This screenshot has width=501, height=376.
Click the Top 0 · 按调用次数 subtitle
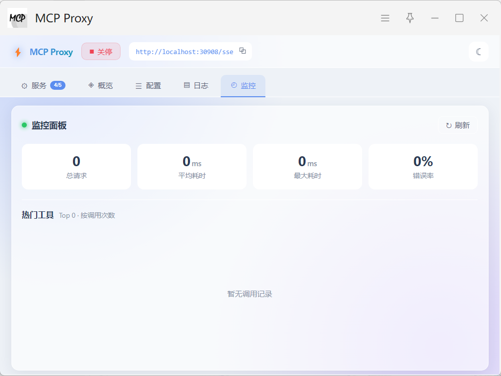[x=87, y=216]
